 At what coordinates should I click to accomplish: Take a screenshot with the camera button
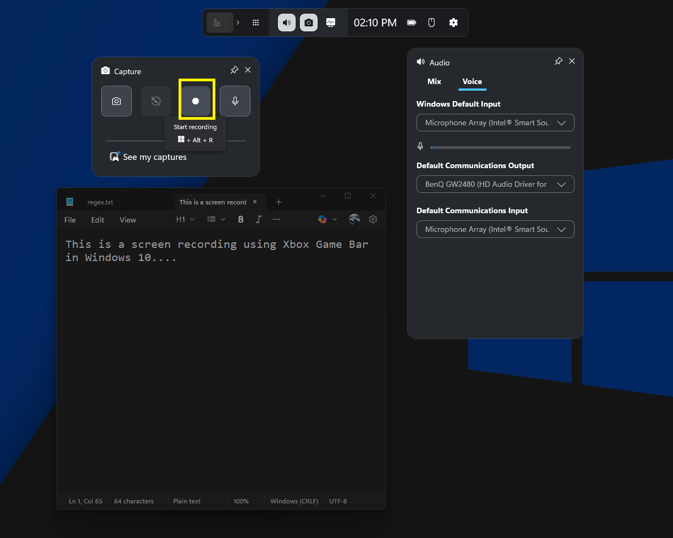click(x=116, y=101)
